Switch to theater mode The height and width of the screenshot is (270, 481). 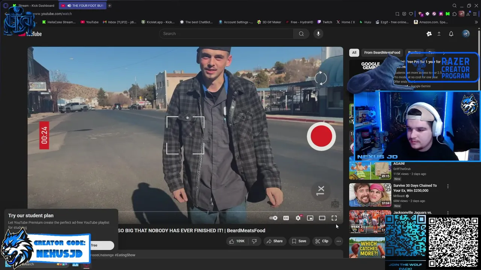(x=322, y=218)
